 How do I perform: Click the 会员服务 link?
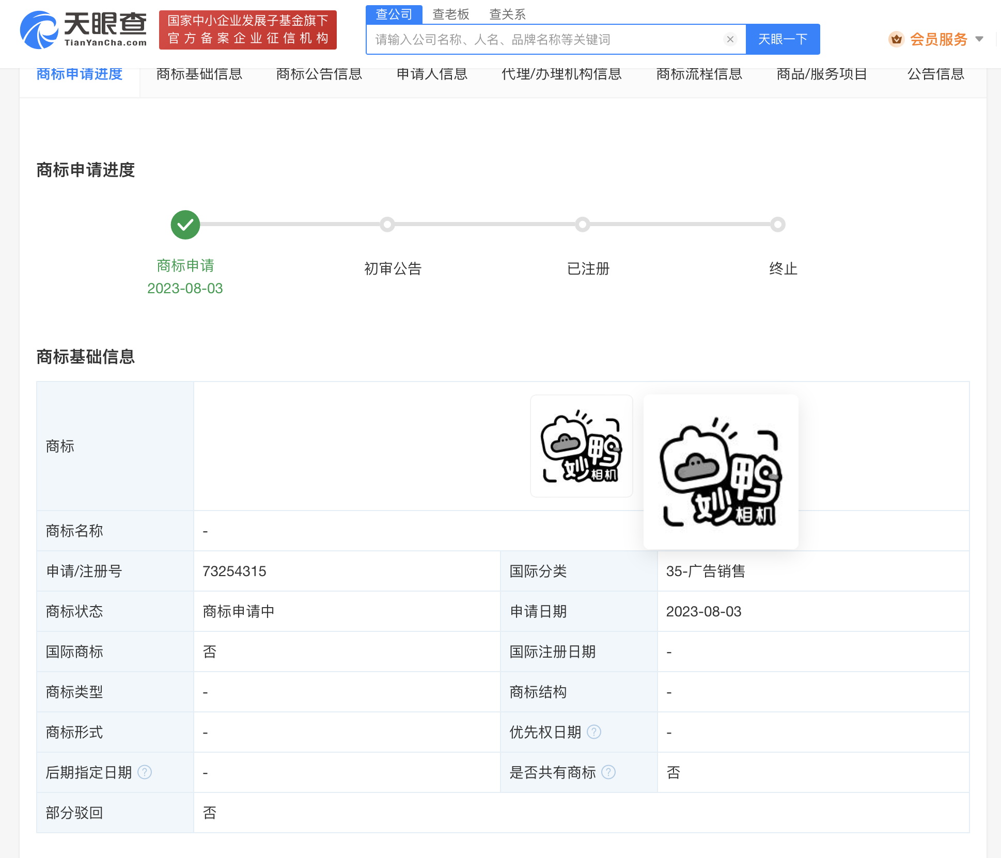[938, 39]
